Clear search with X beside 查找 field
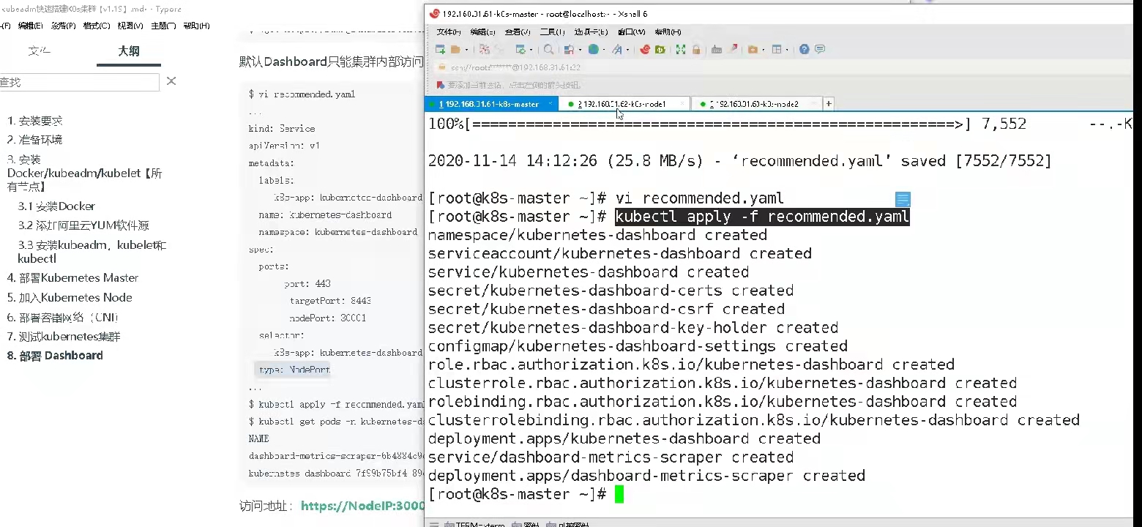 tap(171, 81)
